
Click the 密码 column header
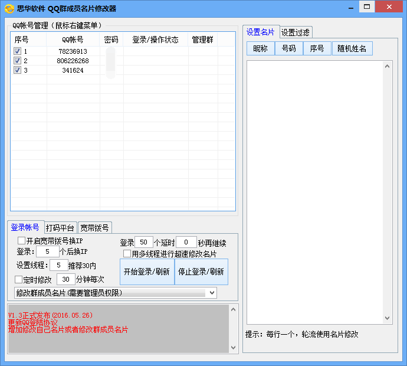111,40
